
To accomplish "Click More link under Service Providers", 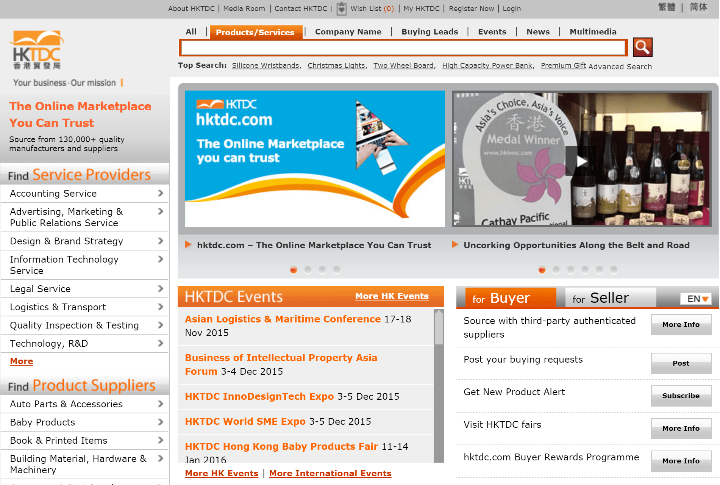I will click(x=22, y=361).
